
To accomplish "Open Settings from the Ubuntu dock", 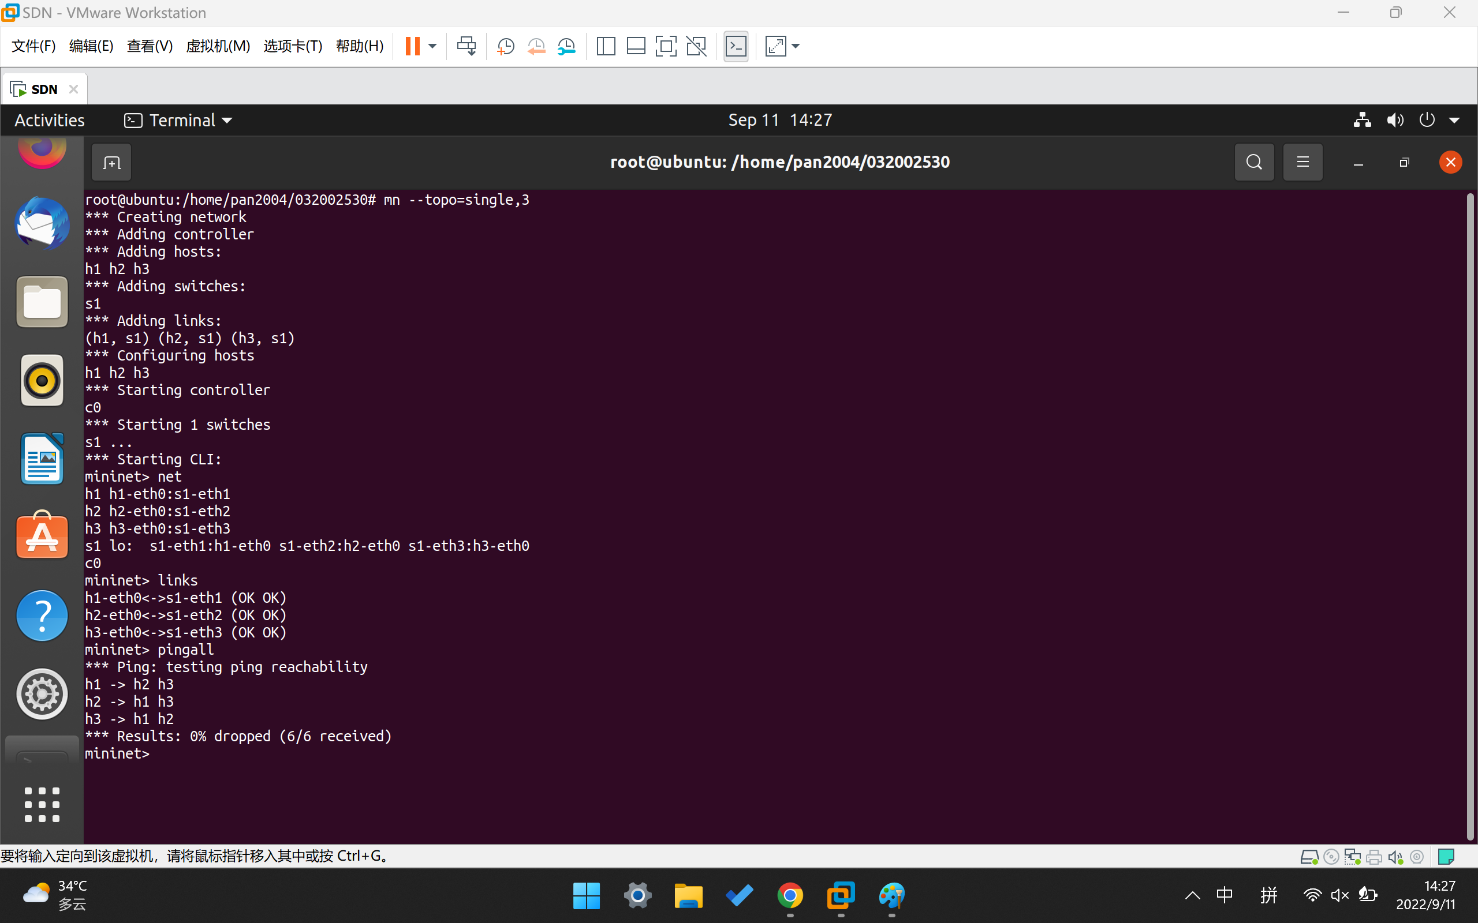I will tap(42, 694).
